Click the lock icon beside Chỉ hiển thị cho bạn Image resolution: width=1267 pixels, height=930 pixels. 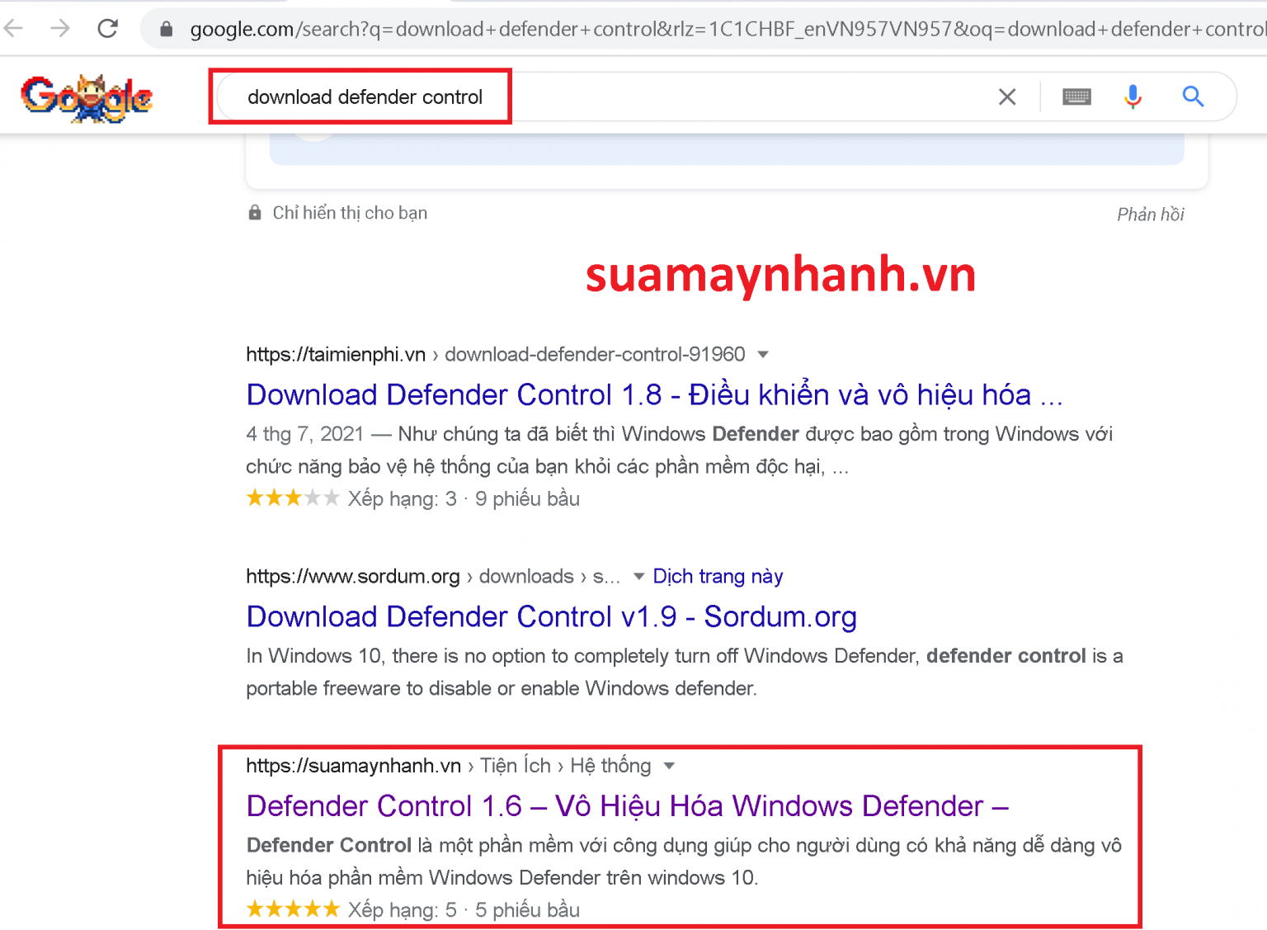pyautogui.click(x=255, y=212)
